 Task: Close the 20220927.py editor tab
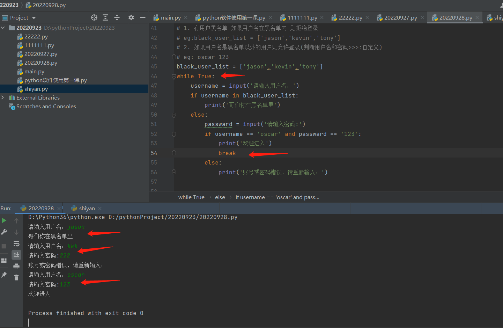click(422, 17)
